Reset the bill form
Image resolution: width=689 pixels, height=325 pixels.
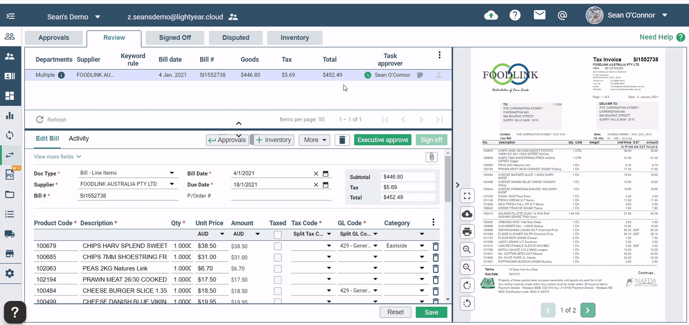point(395,312)
